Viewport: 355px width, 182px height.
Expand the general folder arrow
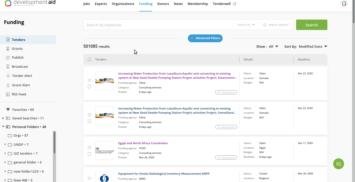pos(5,162)
